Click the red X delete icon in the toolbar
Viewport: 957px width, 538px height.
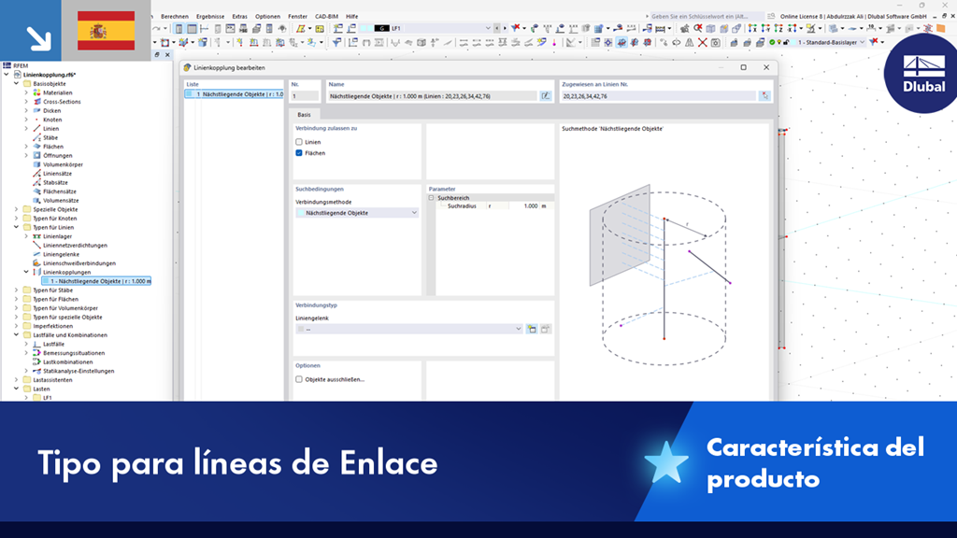pos(703,42)
